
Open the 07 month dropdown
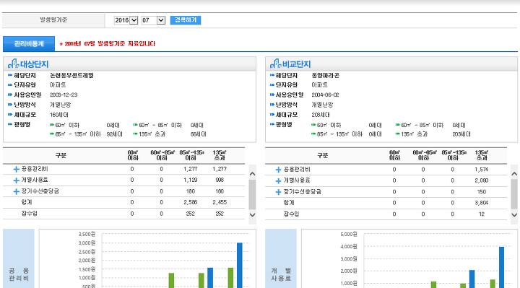click(153, 20)
